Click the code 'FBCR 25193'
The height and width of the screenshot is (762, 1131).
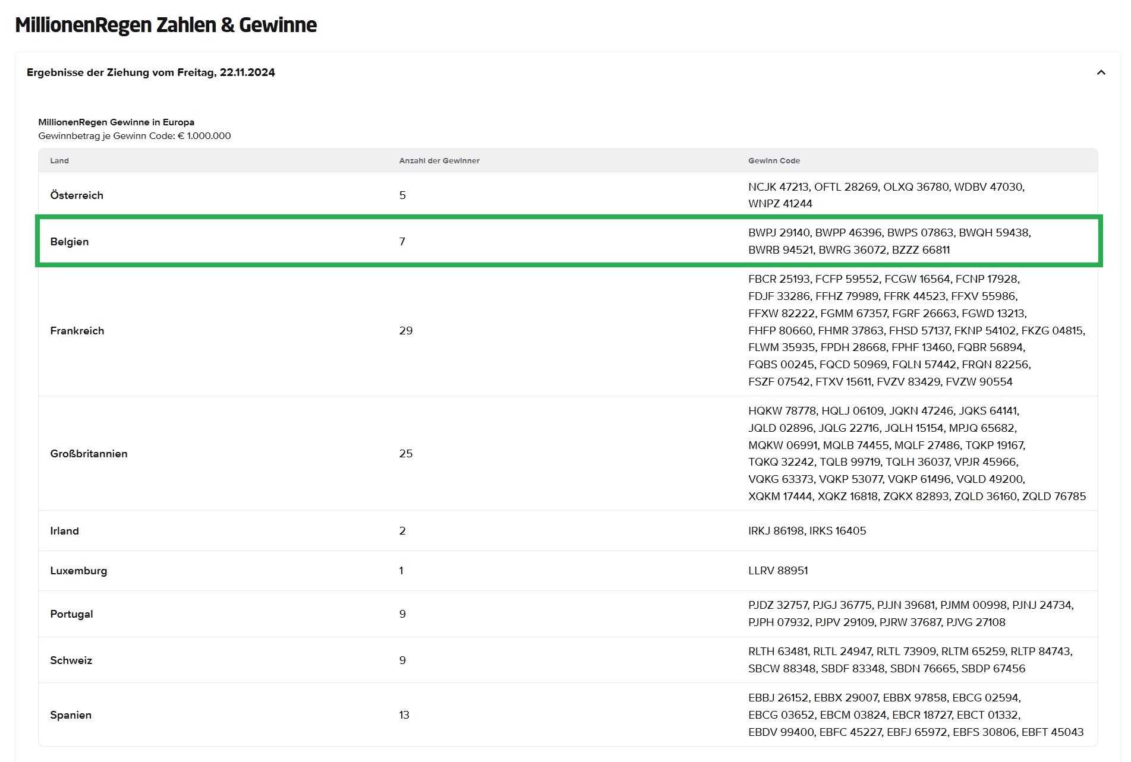point(779,279)
